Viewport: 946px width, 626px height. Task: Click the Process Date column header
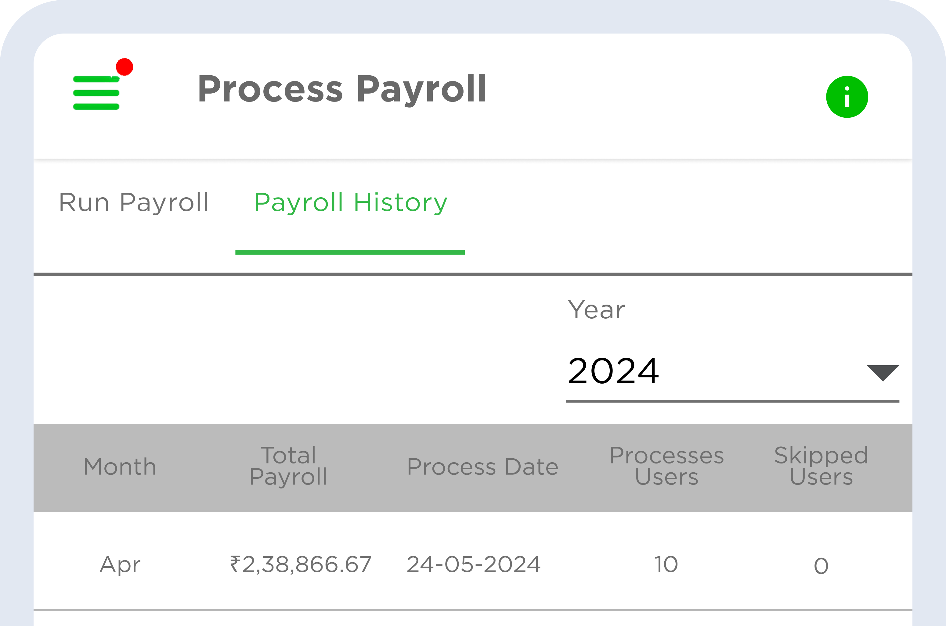[x=482, y=467]
